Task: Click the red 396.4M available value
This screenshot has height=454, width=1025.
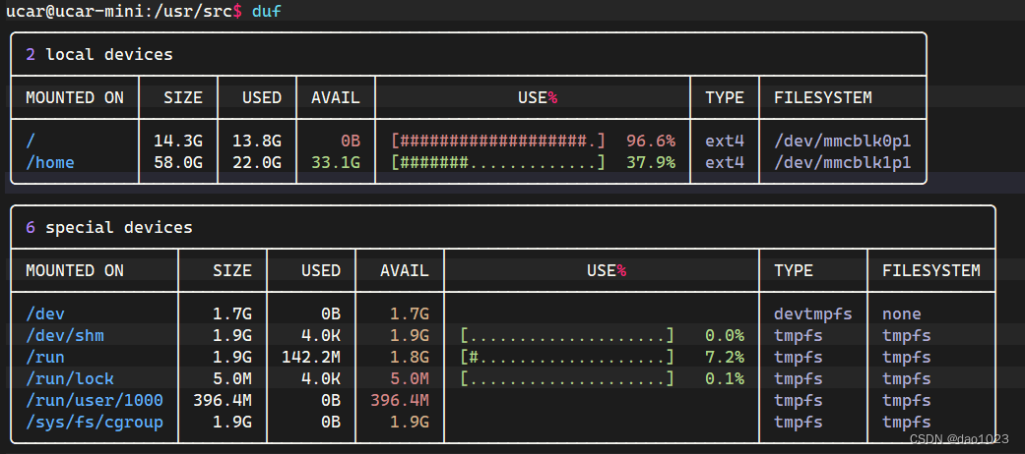Action: (400, 401)
